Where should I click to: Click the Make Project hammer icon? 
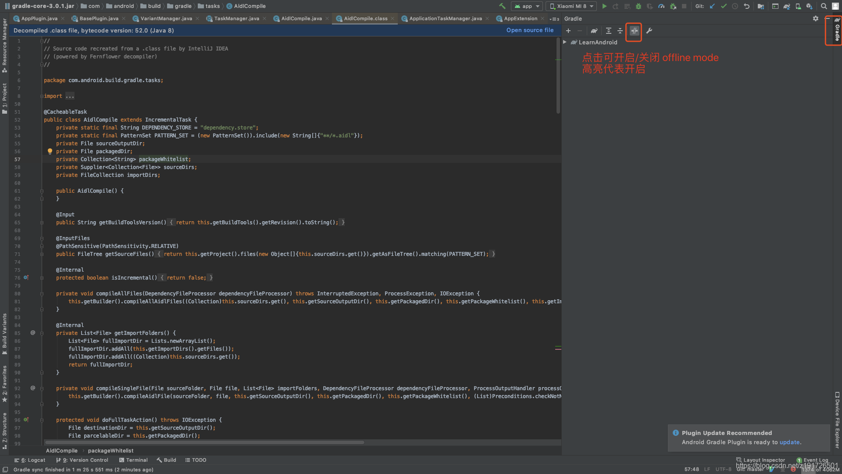502,6
